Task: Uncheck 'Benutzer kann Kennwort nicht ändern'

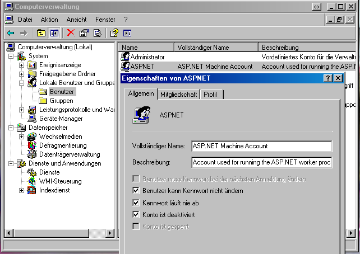Action: click(136, 191)
